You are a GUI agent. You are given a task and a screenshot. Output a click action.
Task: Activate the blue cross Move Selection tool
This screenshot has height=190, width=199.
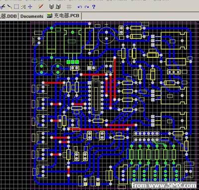(x=30, y=7)
